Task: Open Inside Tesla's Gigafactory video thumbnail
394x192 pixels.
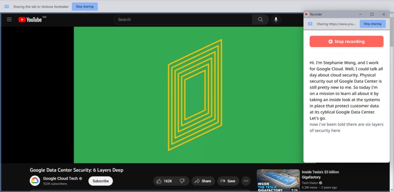Action: [x=278, y=180]
